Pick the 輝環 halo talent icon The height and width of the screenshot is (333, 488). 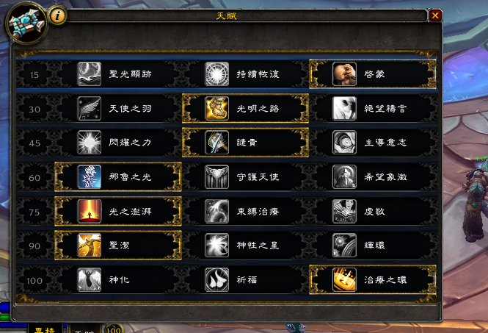(344, 246)
